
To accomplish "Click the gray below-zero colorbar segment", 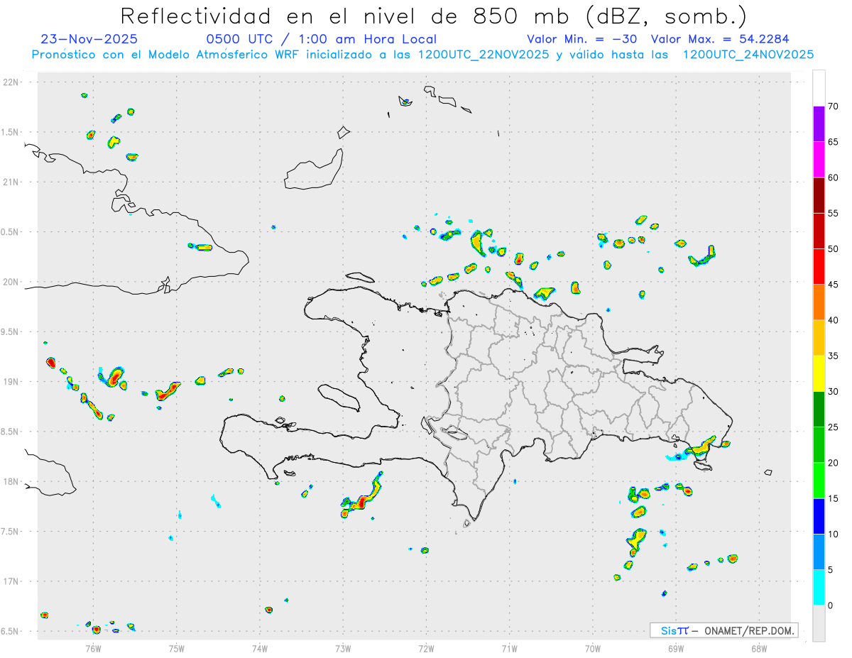I will (x=819, y=623).
